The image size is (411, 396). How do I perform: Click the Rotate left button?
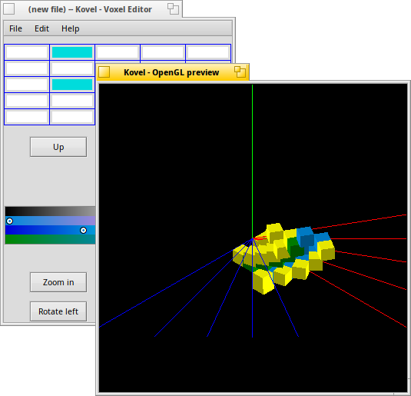coord(58,311)
